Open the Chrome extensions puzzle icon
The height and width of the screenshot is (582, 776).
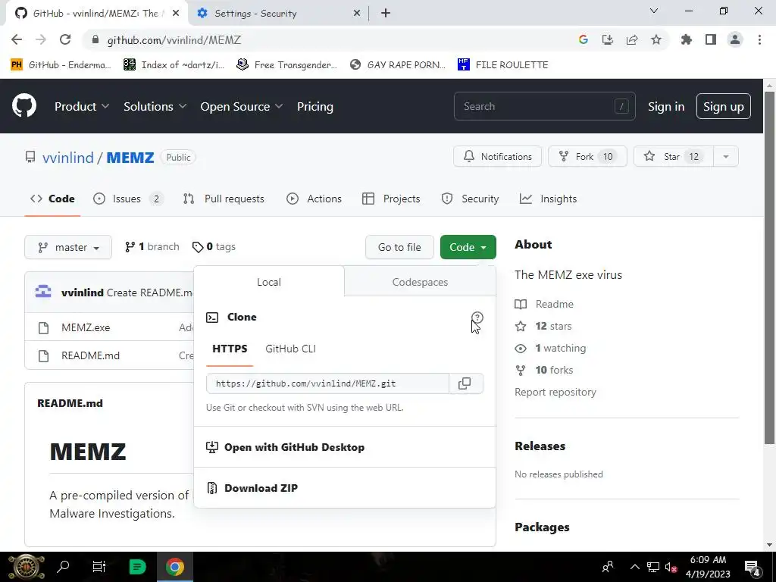click(x=686, y=40)
